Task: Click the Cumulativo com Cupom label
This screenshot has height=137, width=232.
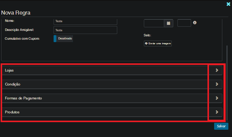Action: (x=22, y=39)
